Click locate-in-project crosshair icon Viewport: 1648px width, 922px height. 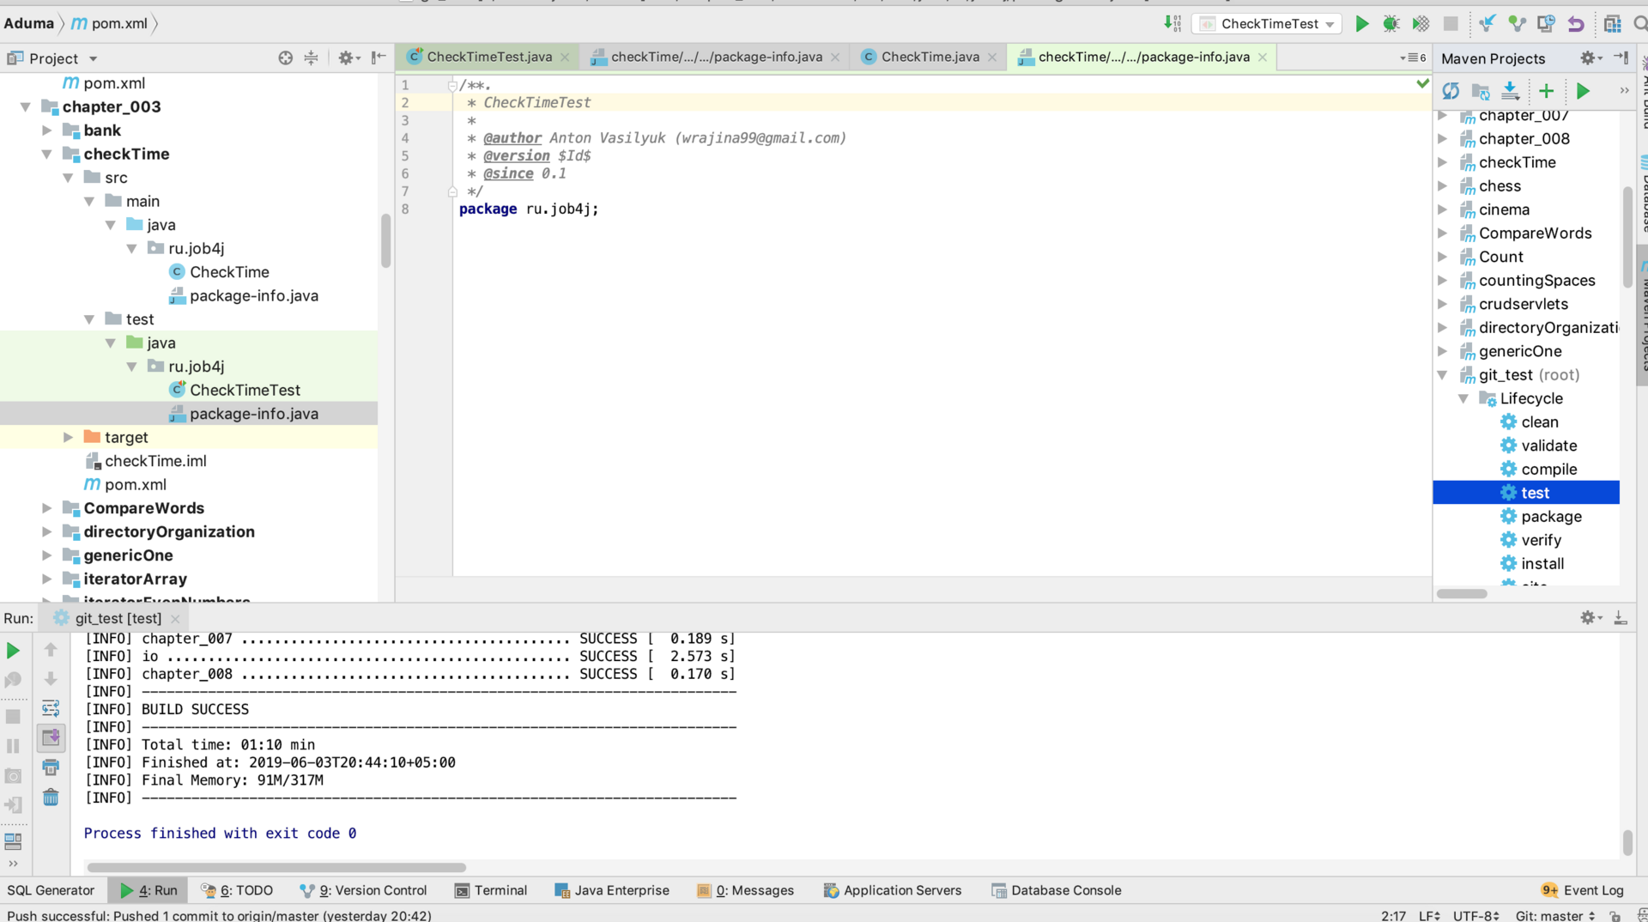[286, 58]
